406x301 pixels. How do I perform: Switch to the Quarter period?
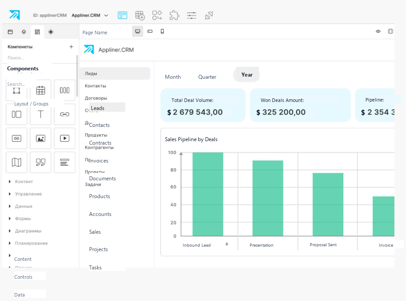point(207,77)
